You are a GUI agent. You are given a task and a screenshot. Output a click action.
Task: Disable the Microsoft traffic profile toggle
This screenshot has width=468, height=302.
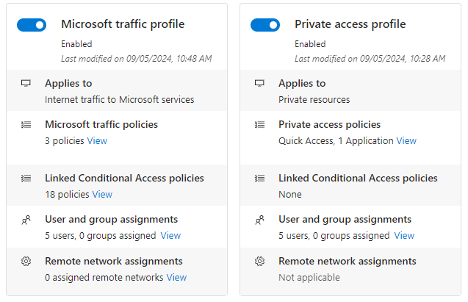(32, 25)
